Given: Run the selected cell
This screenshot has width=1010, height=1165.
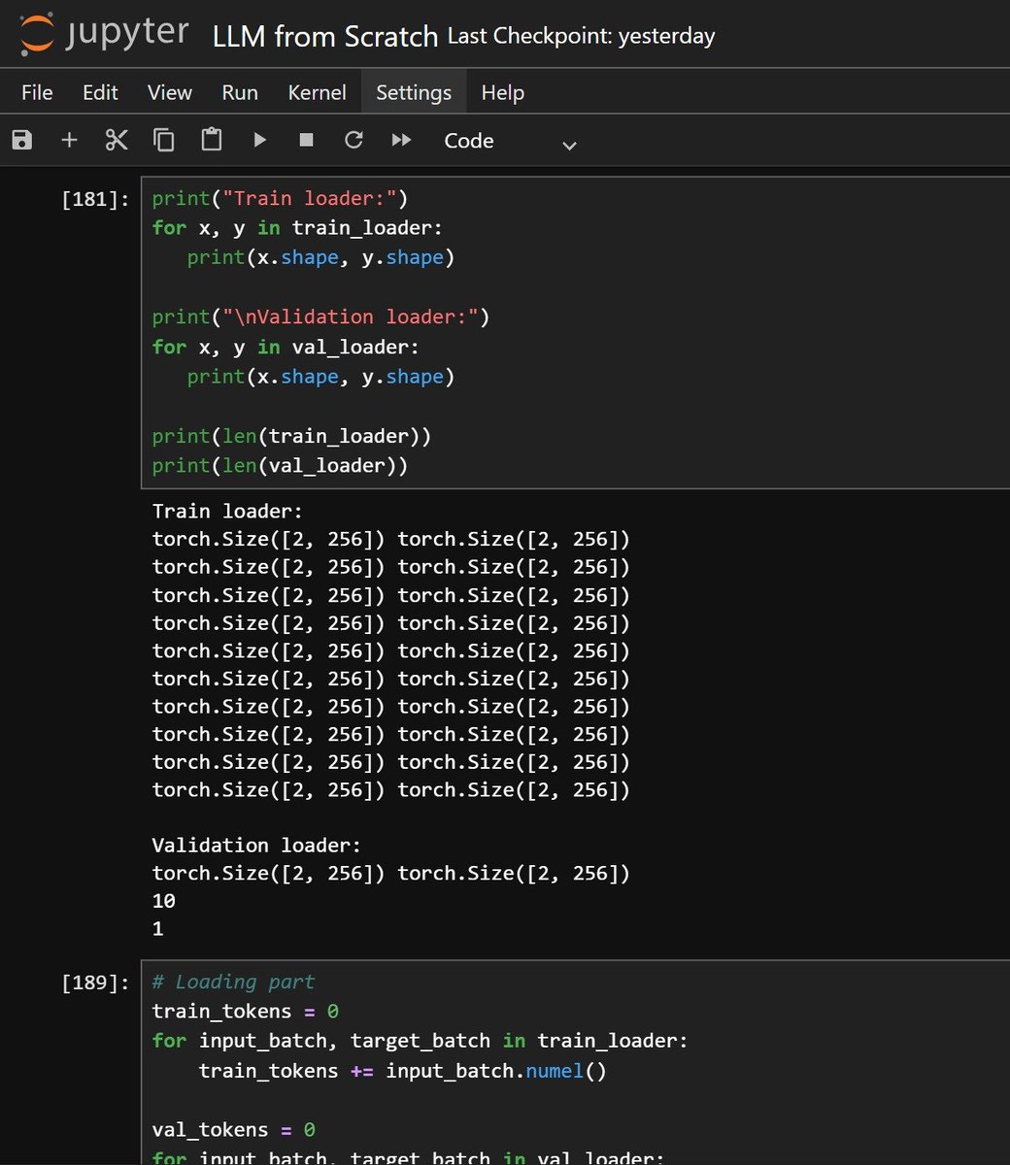Looking at the screenshot, I should pyautogui.click(x=259, y=141).
